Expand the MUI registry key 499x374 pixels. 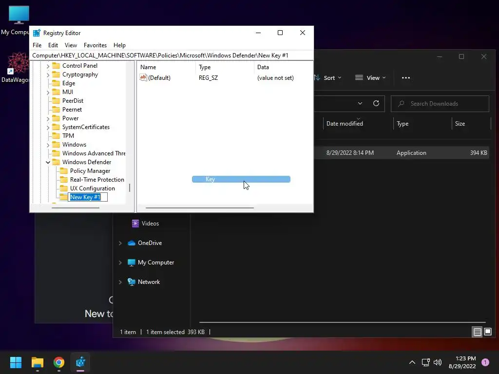click(48, 92)
